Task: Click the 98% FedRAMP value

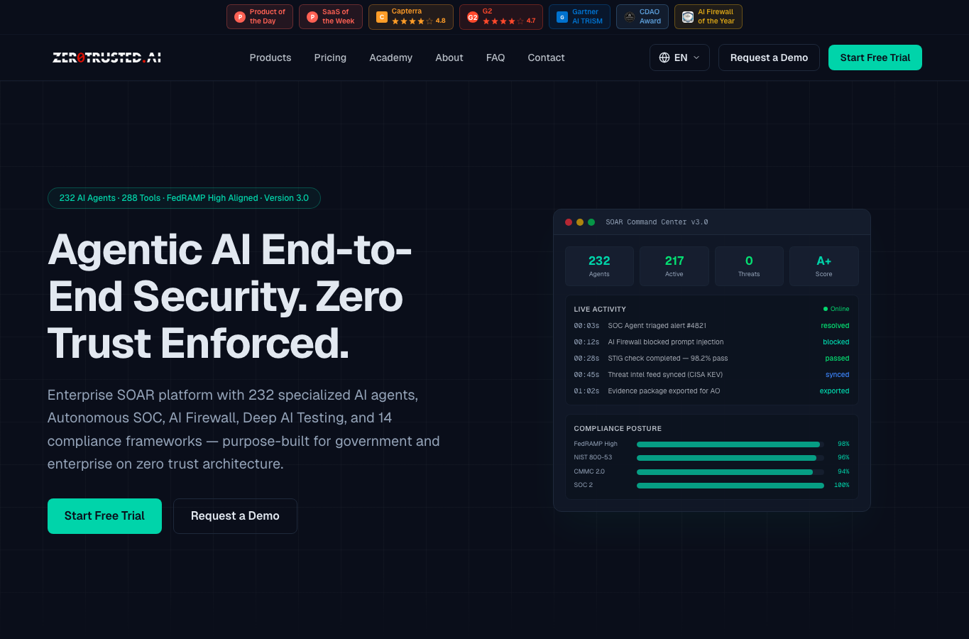Action: [843, 444]
